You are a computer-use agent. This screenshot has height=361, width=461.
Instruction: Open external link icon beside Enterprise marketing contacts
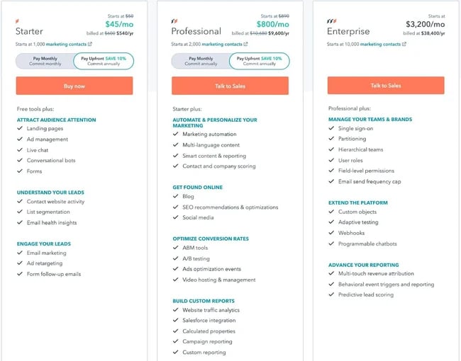(404, 44)
